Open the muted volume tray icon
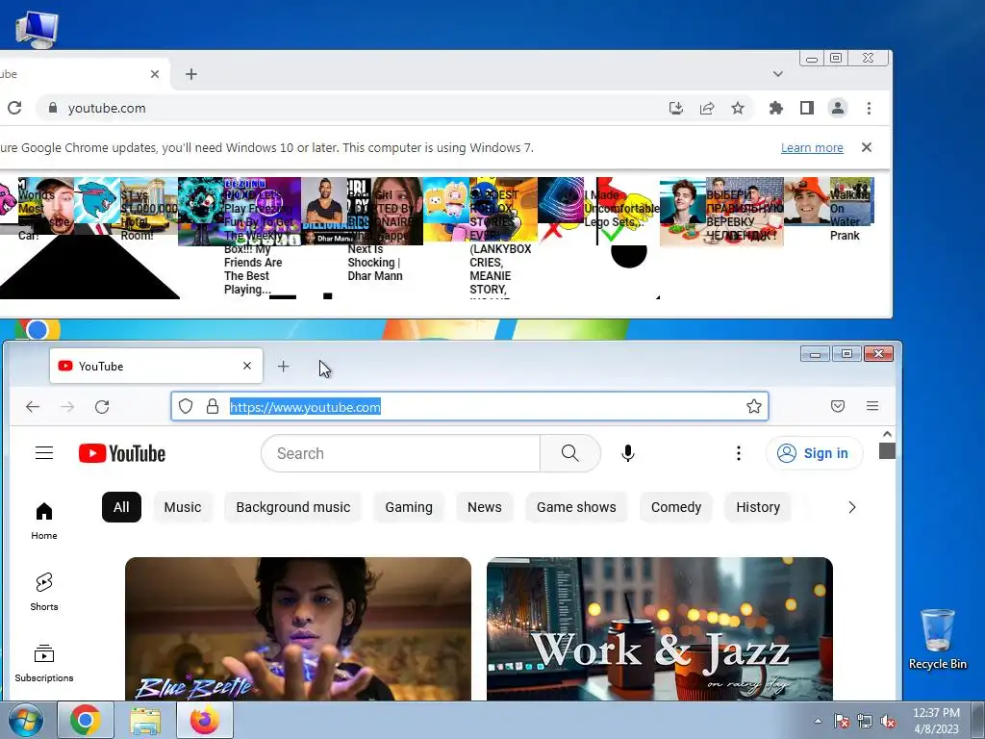The width and height of the screenshot is (985, 739). [888, 721]
